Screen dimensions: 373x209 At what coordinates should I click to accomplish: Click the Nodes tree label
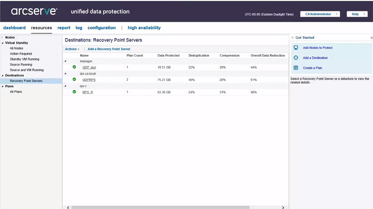coord(10,37)
